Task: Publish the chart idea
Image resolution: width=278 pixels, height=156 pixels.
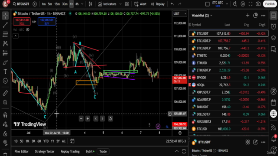Action: click(x=270, y=4)
